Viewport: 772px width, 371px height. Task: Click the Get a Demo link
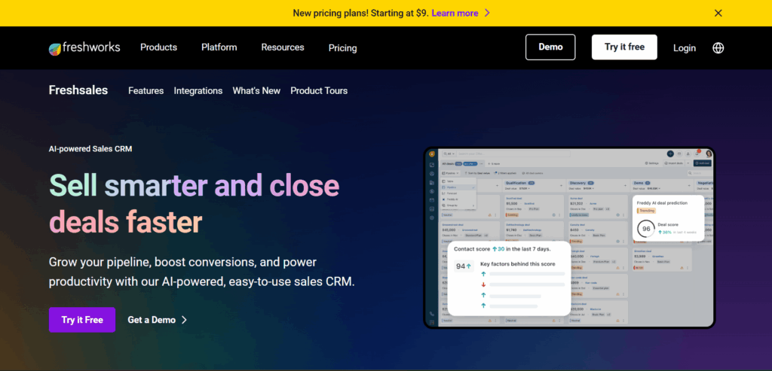coord(152,320)
